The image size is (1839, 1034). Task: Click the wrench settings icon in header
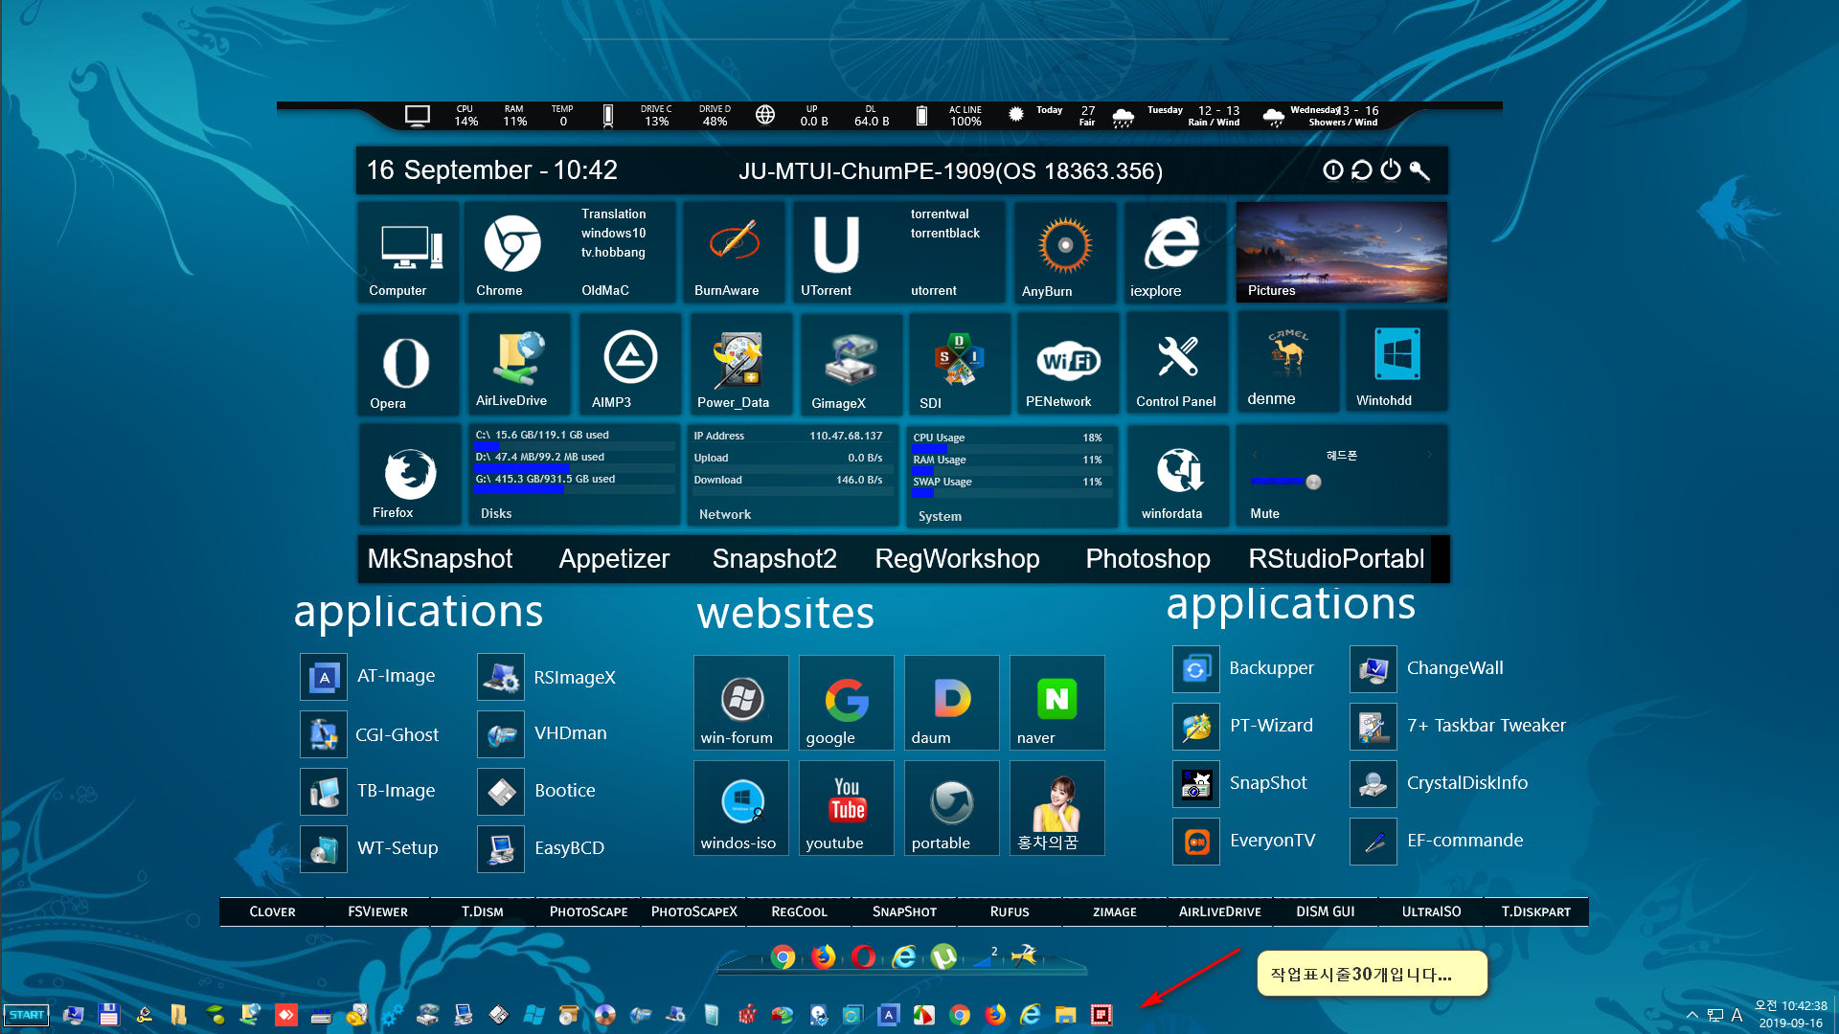pos(1419,170)
